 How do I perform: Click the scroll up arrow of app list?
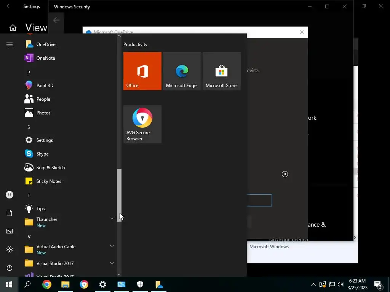point(119,36)
